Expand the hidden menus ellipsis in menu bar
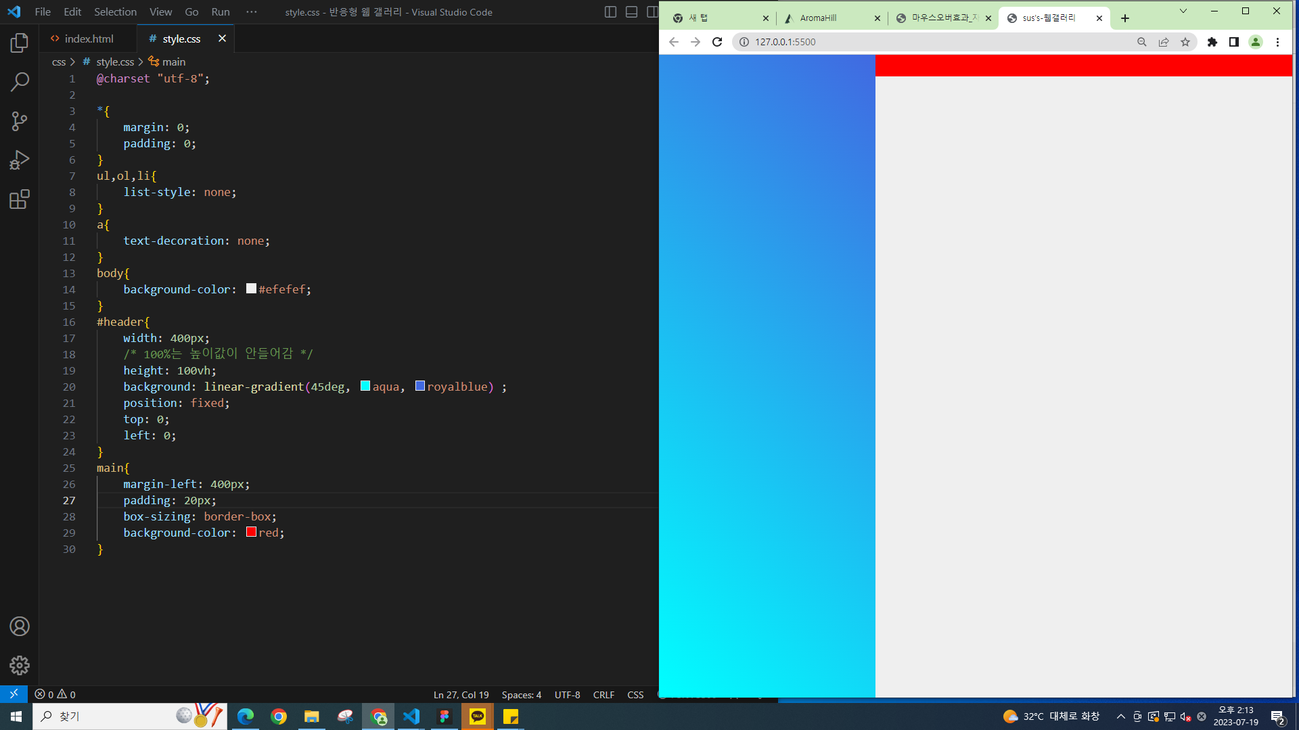The image size is (1299, 730). 252,12
